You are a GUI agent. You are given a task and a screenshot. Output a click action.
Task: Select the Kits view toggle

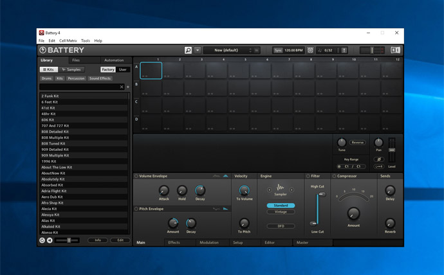pyautogui.click(x=49, y=69)
